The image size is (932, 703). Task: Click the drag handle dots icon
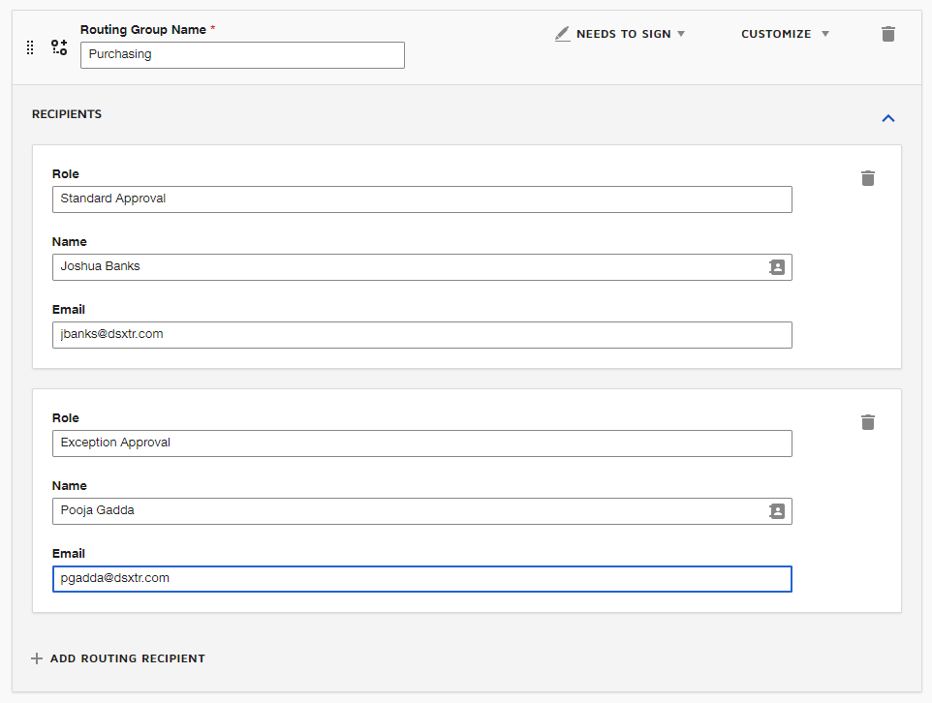pyautogui.click(x=30, y=47)
